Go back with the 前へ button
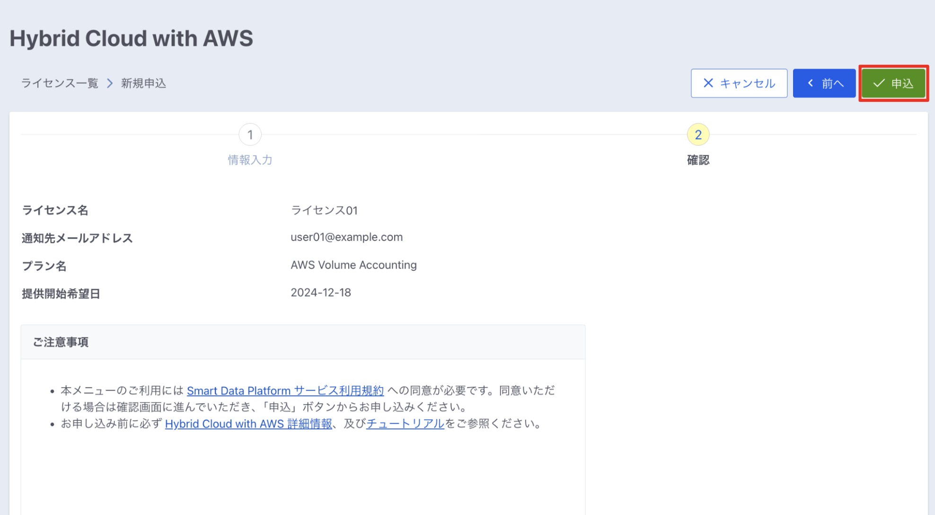Image resolution: width=935 pixels, height=515 pixels. tap(824, 83)
